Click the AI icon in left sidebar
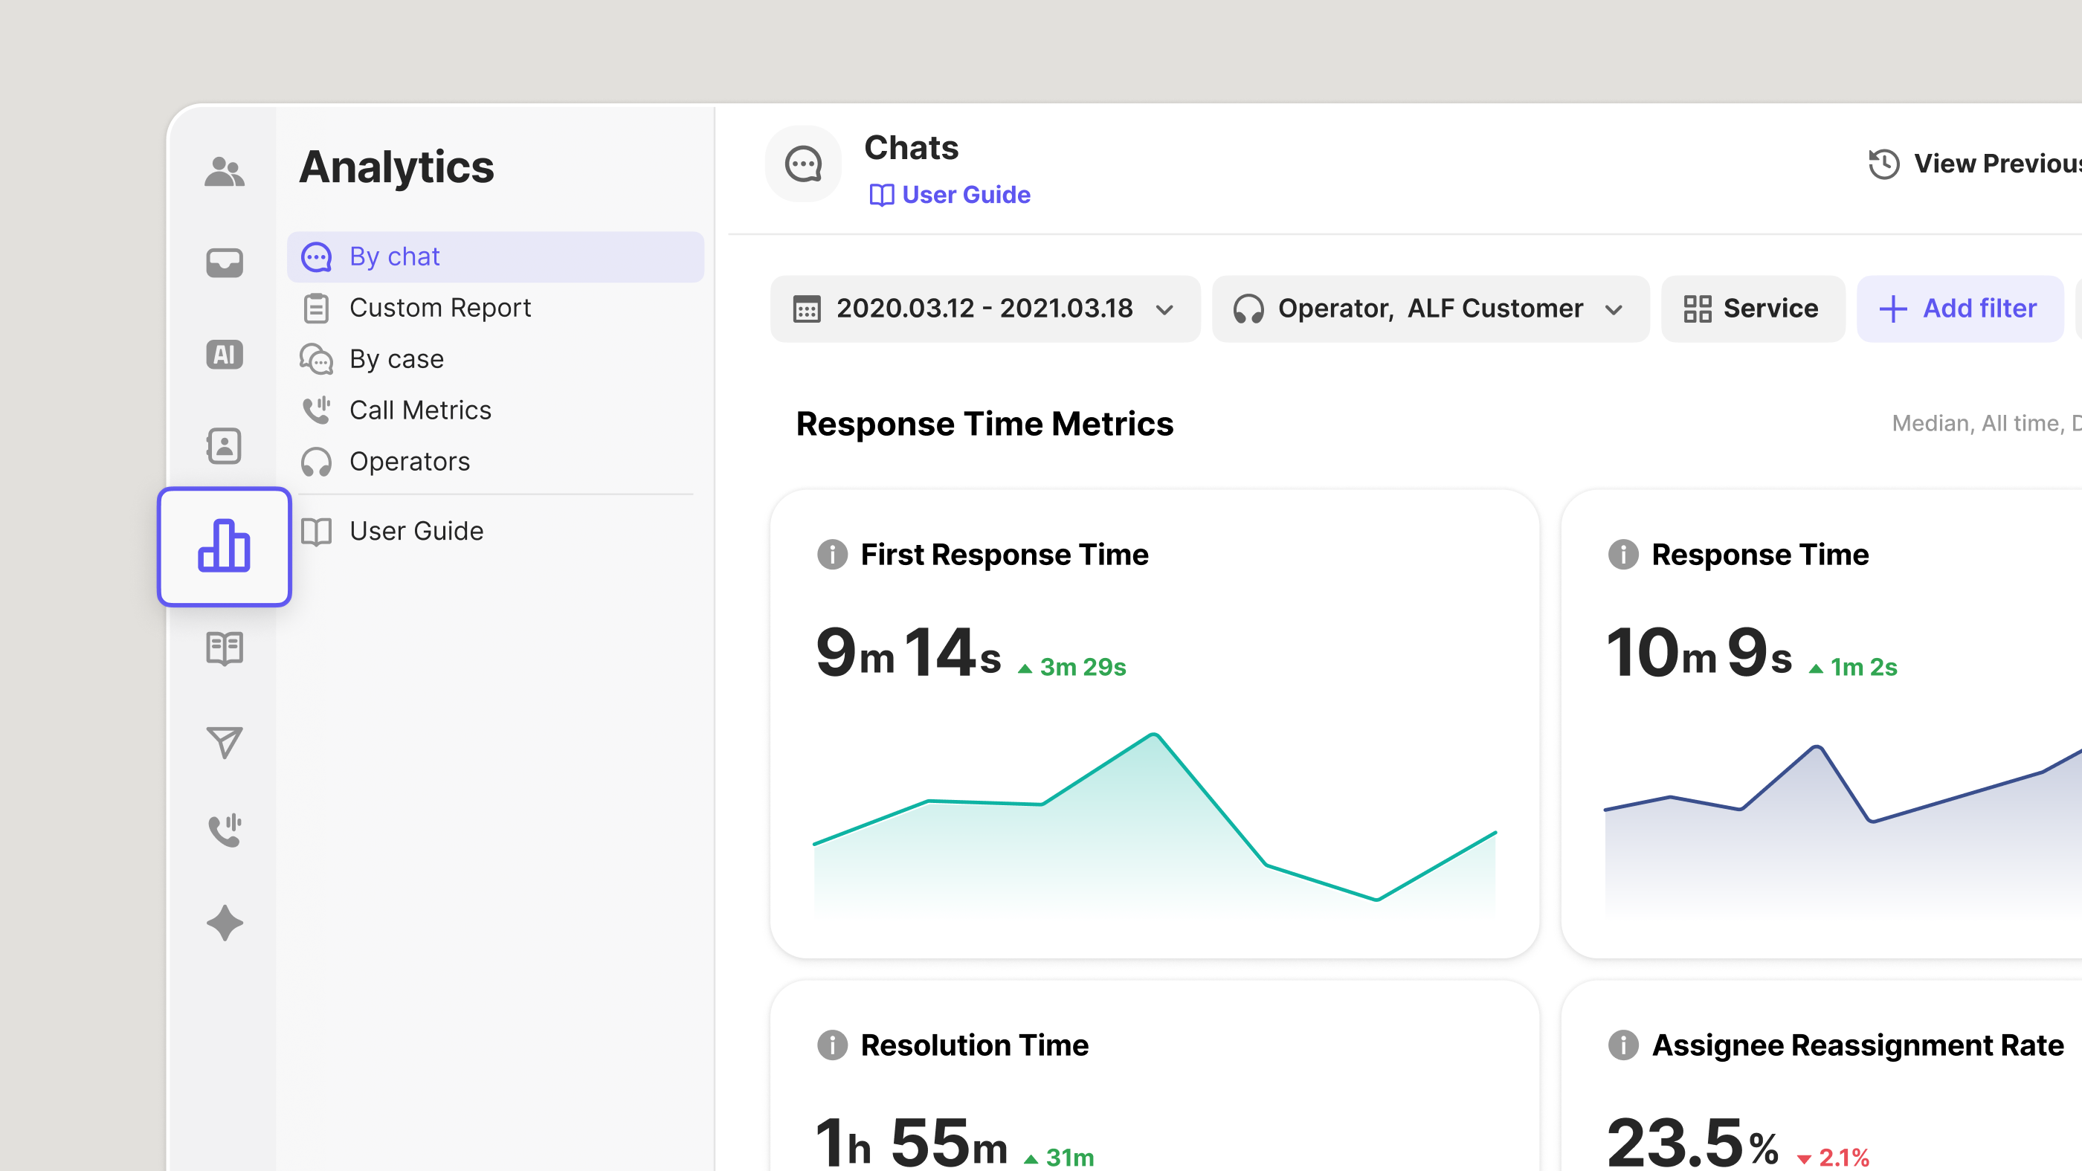The image size is (2082, 1171). click(224, 354)
